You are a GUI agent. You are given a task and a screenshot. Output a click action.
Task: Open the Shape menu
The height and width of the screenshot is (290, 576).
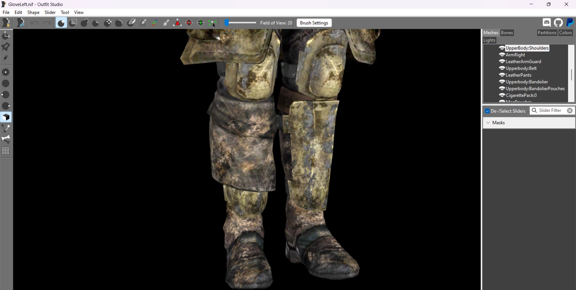(33, 12)
